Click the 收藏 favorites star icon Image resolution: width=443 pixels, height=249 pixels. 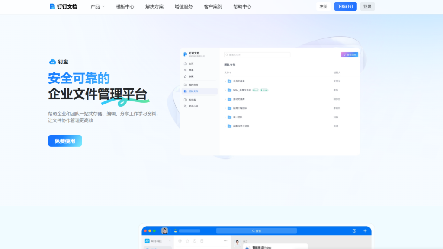click(x=185, y=76)
